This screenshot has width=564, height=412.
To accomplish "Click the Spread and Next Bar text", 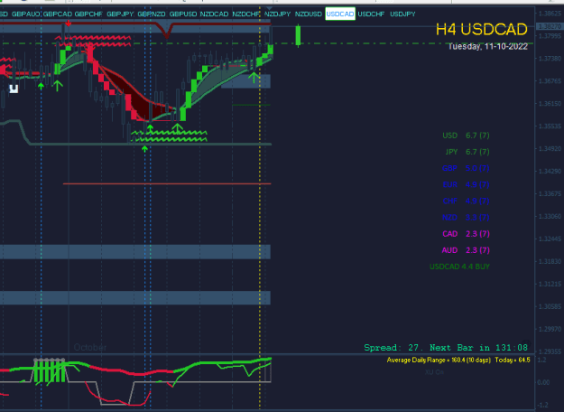I will pos(446,348).
